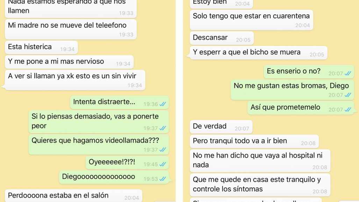Click the checkmarks next to 'Si lo piensas demasiado' message
Screen dimensions: 359x202
(163, 128)
